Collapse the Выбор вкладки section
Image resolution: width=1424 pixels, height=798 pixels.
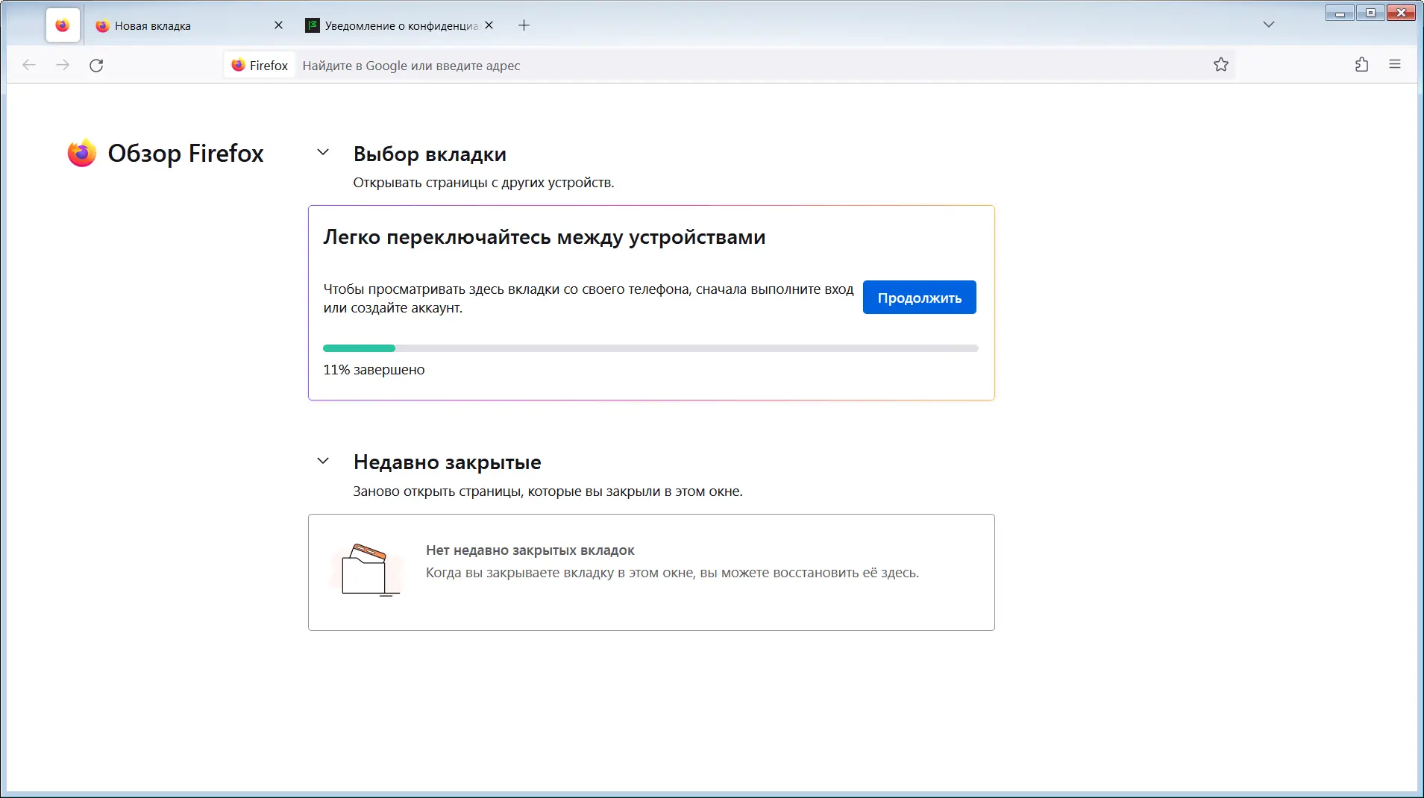pyautogui.click(x=323, y=151)
